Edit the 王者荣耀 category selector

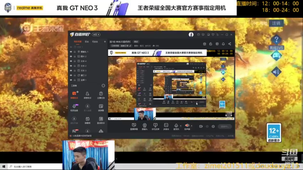[x=121, y=46]
